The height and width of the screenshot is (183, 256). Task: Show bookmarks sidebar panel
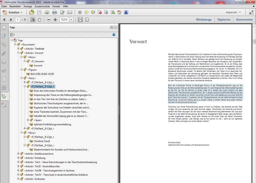4,36
